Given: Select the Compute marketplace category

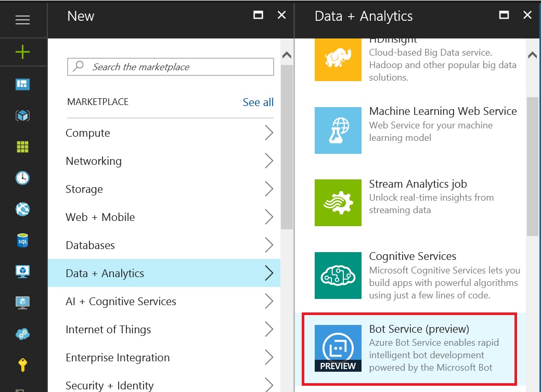Looking at the screenshot, I should pos(164,133).
